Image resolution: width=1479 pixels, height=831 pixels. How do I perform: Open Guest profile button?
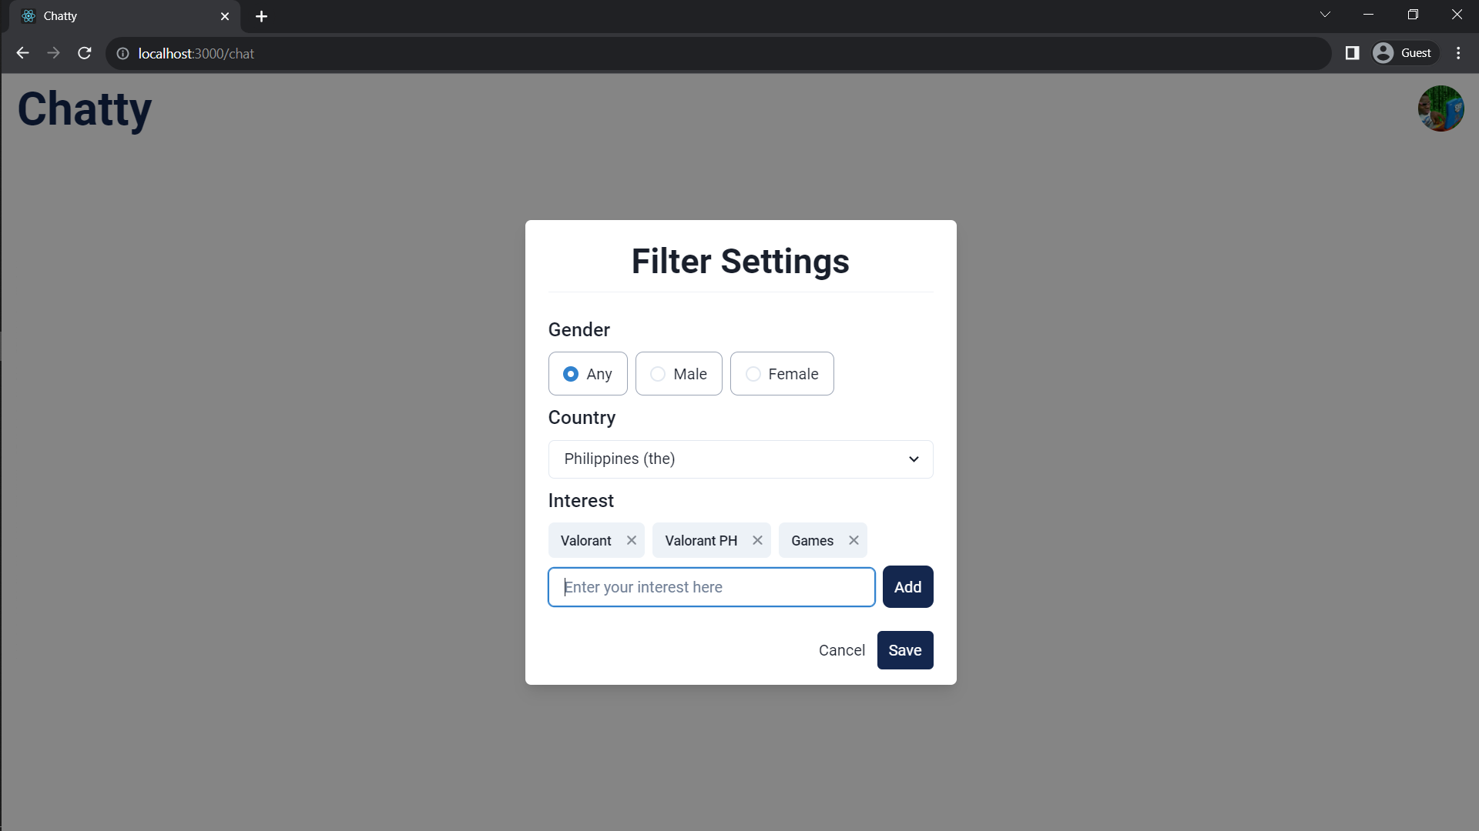point(1405,53)
